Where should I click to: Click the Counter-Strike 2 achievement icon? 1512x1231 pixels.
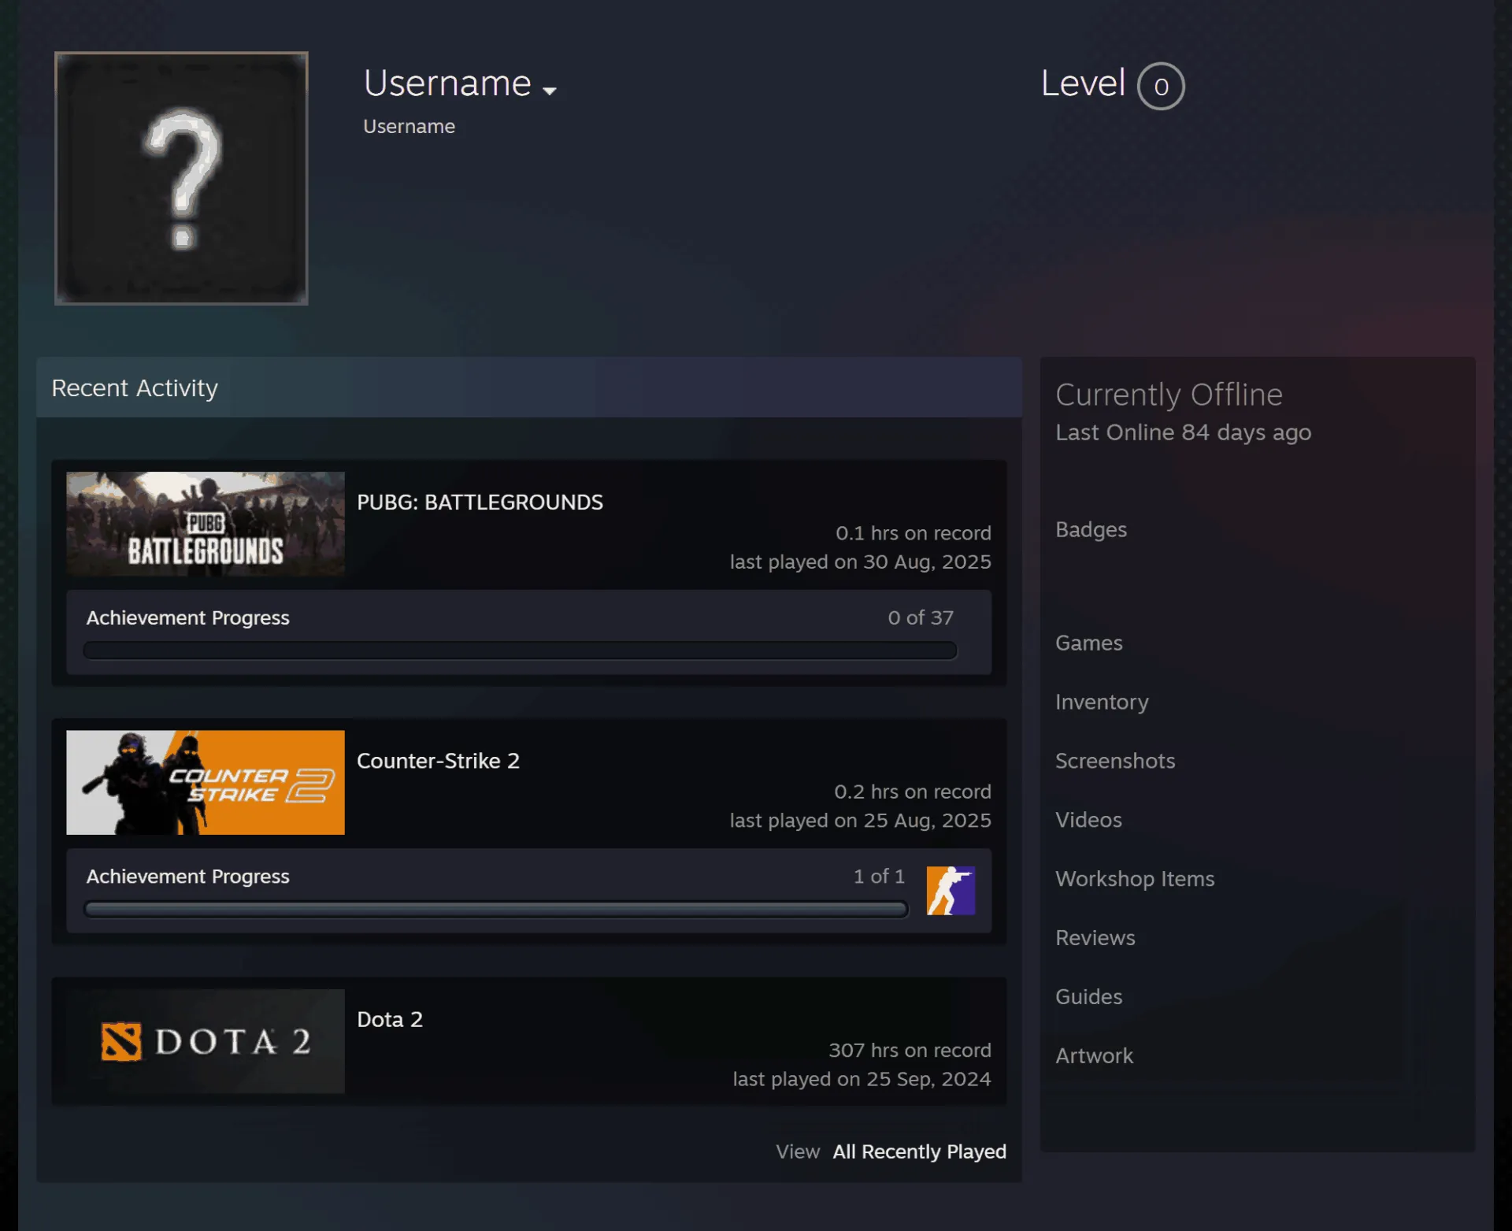tap(951, 891)
